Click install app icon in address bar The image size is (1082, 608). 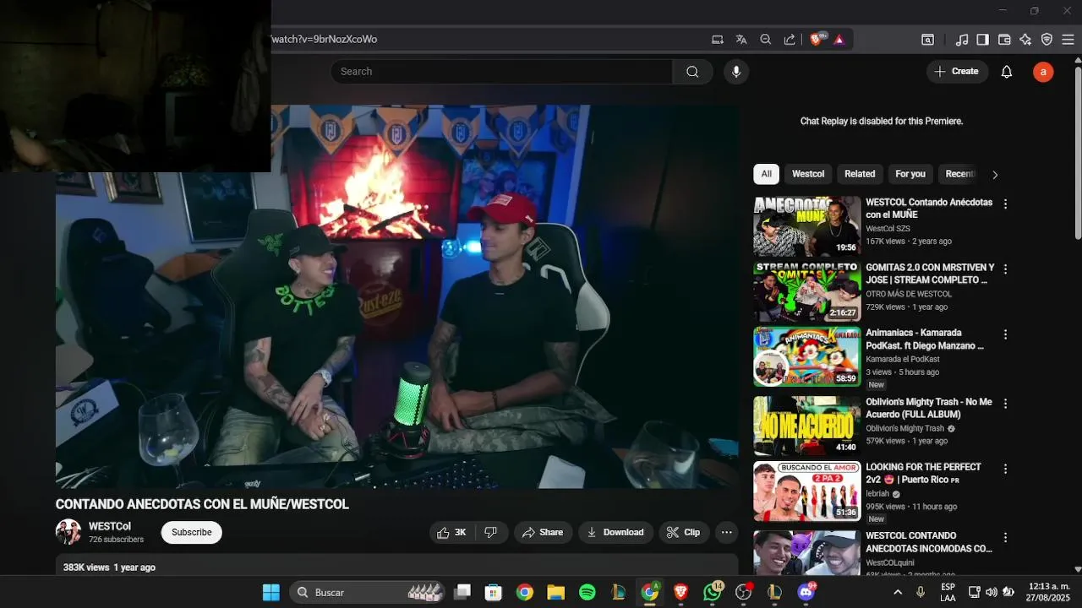pos(718,39)
